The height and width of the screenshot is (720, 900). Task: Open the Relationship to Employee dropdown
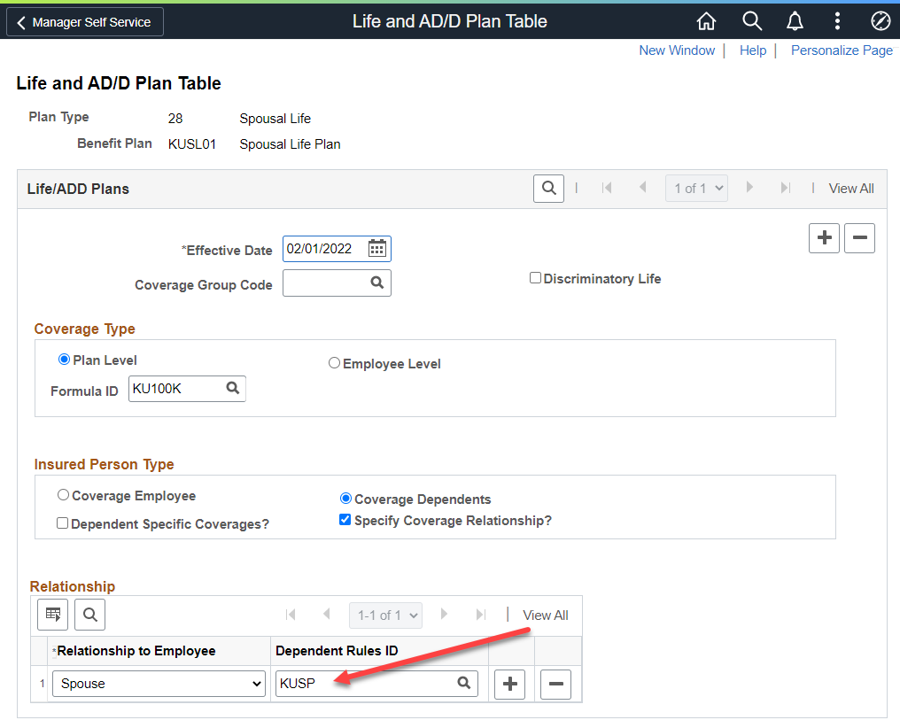(159, 684)
